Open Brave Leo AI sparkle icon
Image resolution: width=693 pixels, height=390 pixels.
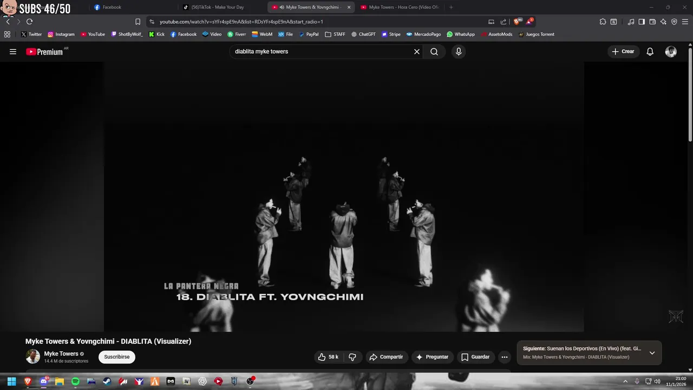(x=663, y=22)
